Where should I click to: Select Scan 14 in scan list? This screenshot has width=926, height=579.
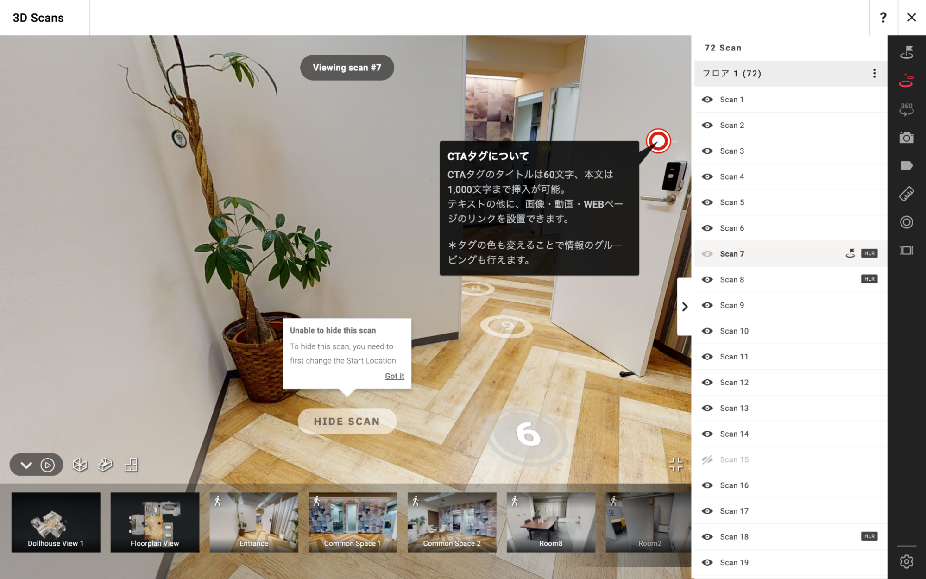pyautogui.click(x=790, y=434)
